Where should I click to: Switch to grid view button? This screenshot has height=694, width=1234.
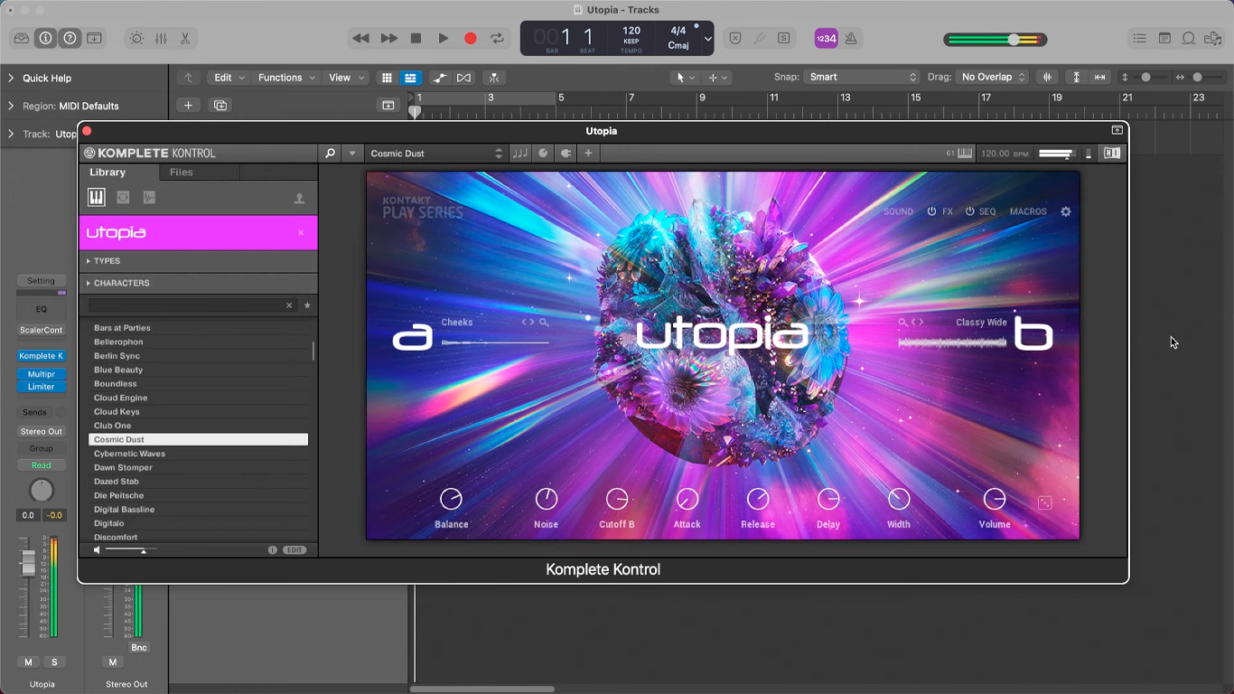(387, 78)
